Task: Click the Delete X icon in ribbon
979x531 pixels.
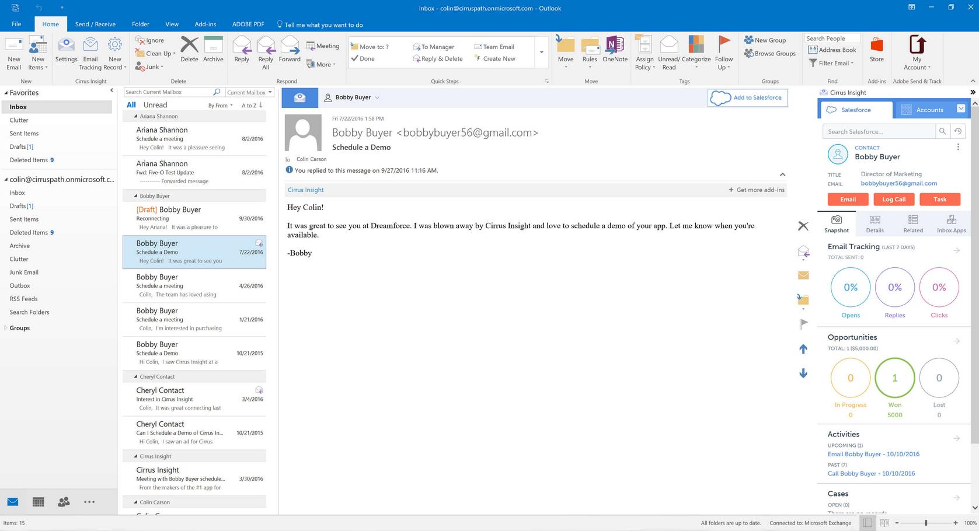Action: (x=189, y=45)
